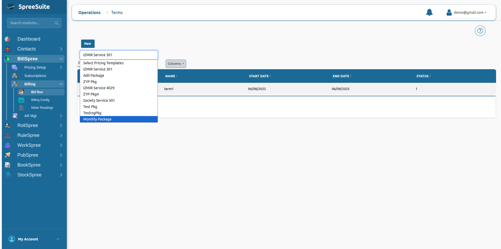Sort by START DATE column
501x249 pixels.
(x=260, y=76)
